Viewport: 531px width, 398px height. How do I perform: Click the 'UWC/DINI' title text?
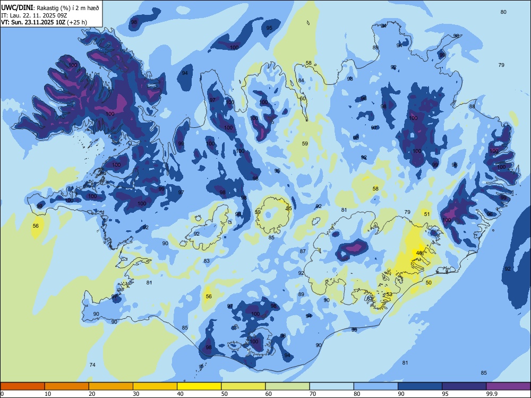(x=17, y=7)
